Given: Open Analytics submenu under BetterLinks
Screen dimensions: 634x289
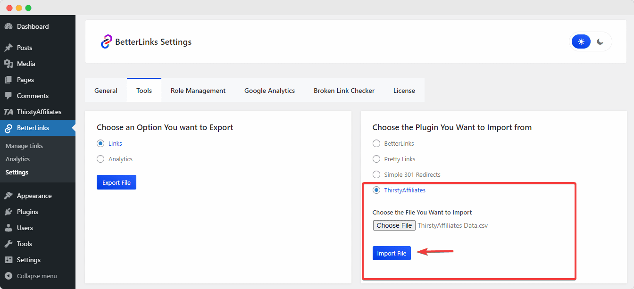Looking at the screenshot, I should [17, 159].
